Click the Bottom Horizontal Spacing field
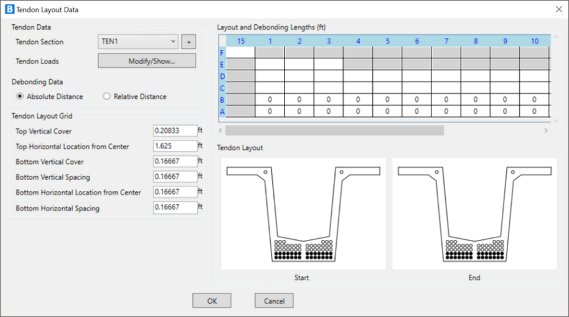The width and height of the screenshot is (569, 317). click(174, 208)
